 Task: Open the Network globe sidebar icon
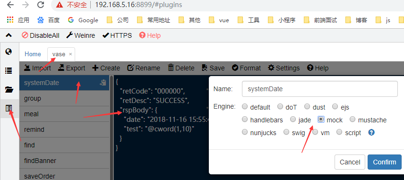[9, 51]
